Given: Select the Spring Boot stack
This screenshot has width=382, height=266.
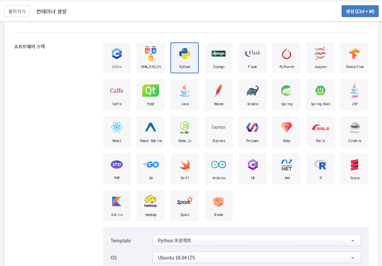Looking at the screenshot, I should [321, 95].
